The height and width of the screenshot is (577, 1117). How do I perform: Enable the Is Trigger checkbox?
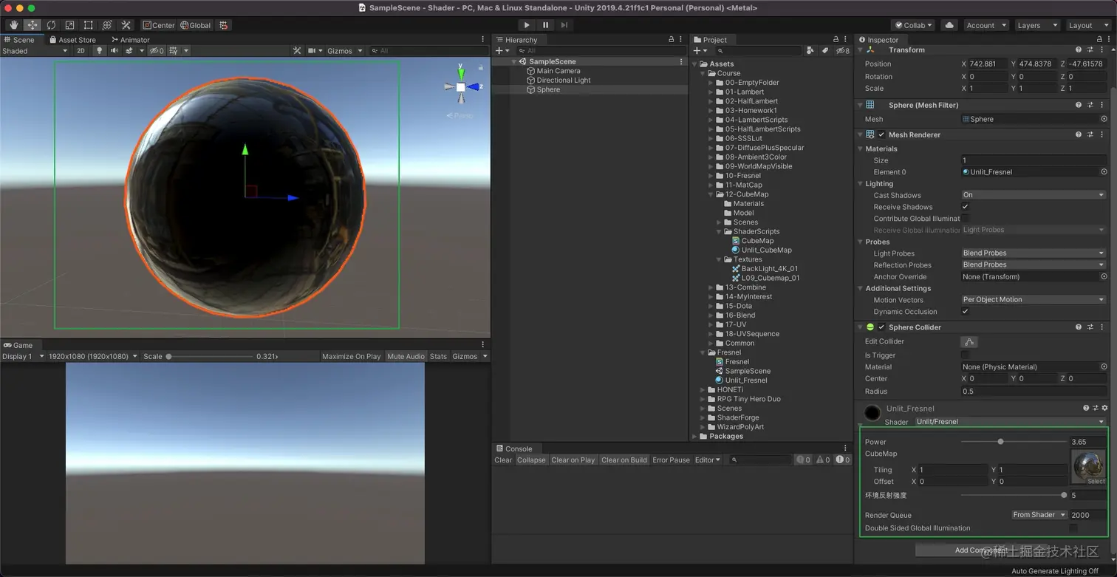coord(965,355)
